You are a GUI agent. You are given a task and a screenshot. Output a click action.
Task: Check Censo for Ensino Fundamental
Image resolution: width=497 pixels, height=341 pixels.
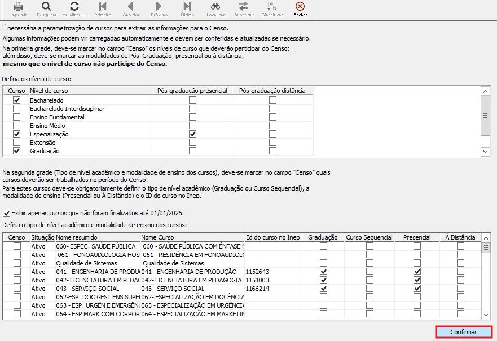click(16, 117)
